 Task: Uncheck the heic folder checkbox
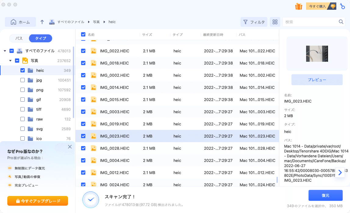pos(23,70)
